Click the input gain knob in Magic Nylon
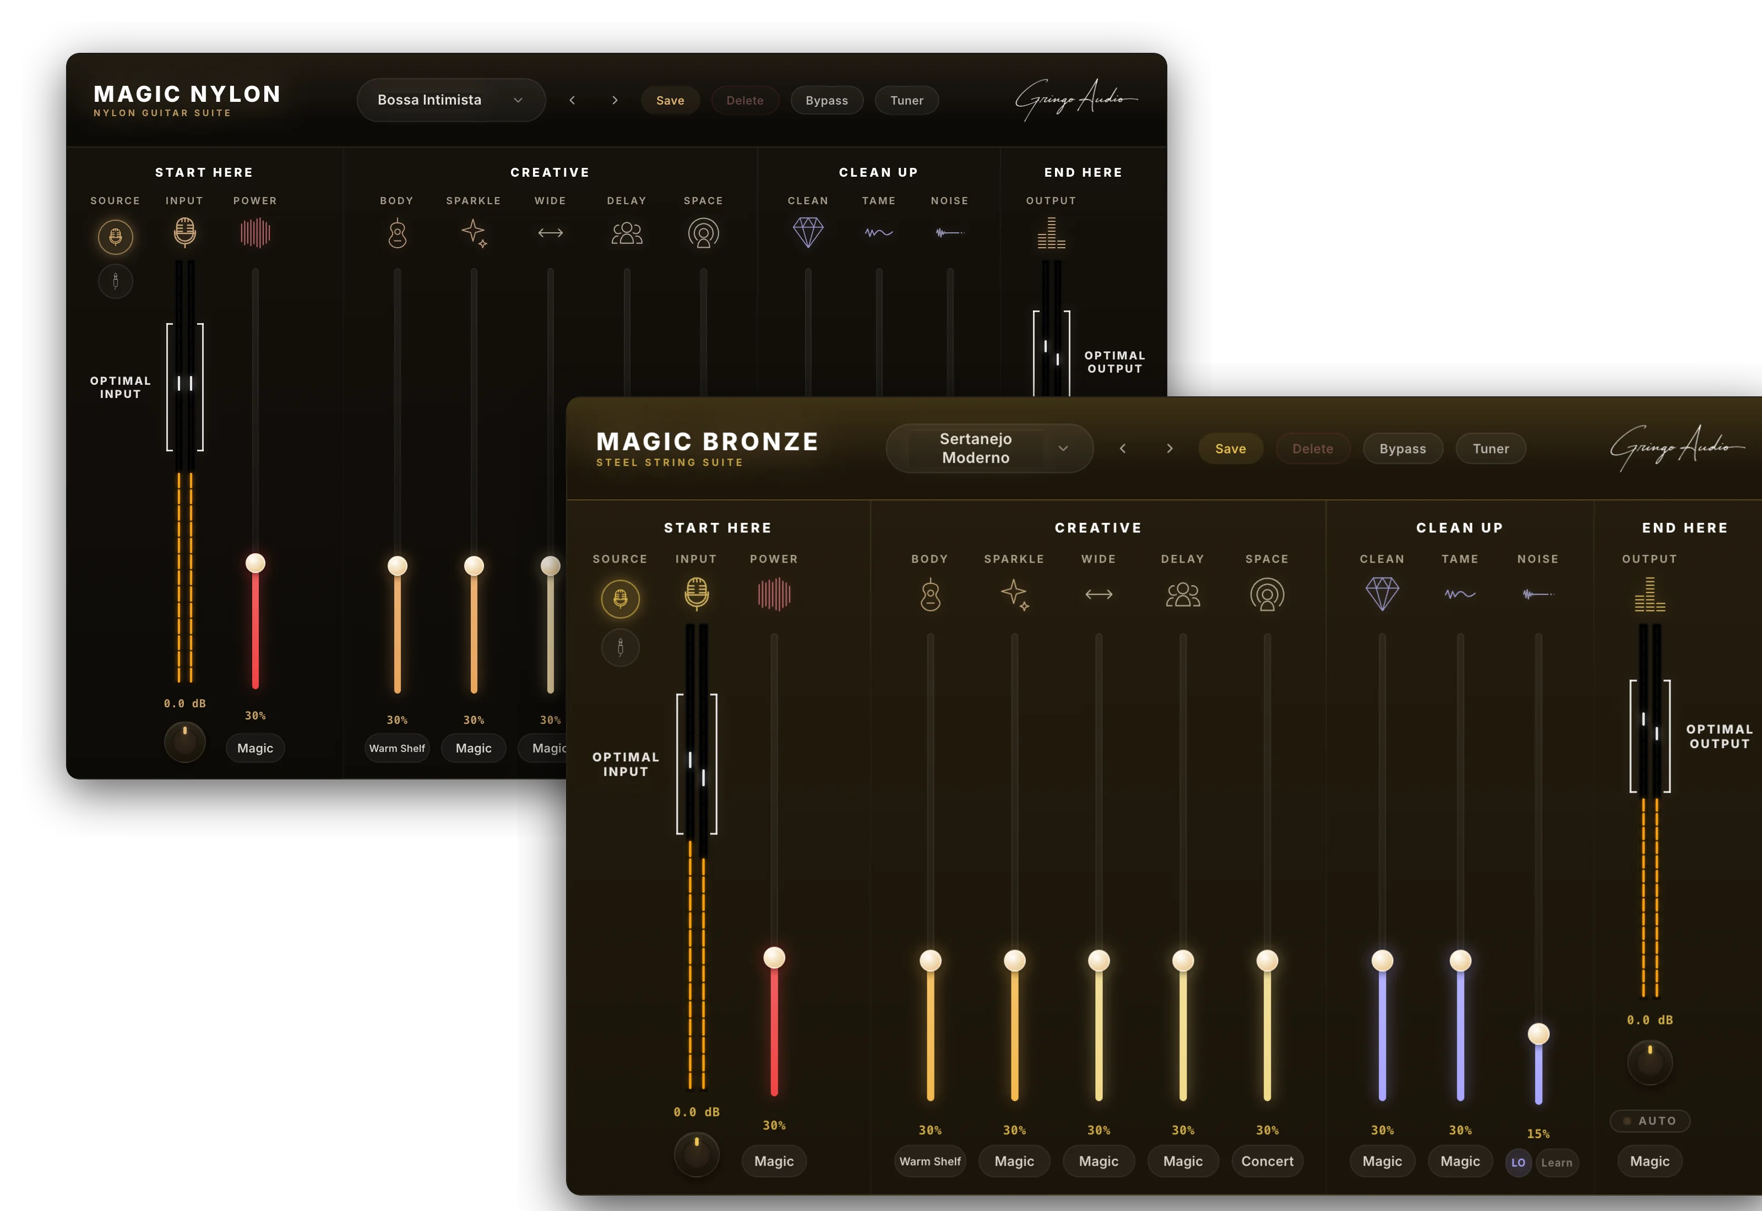The width and height of the screenshot is (1762, 1211). (184, 741)
